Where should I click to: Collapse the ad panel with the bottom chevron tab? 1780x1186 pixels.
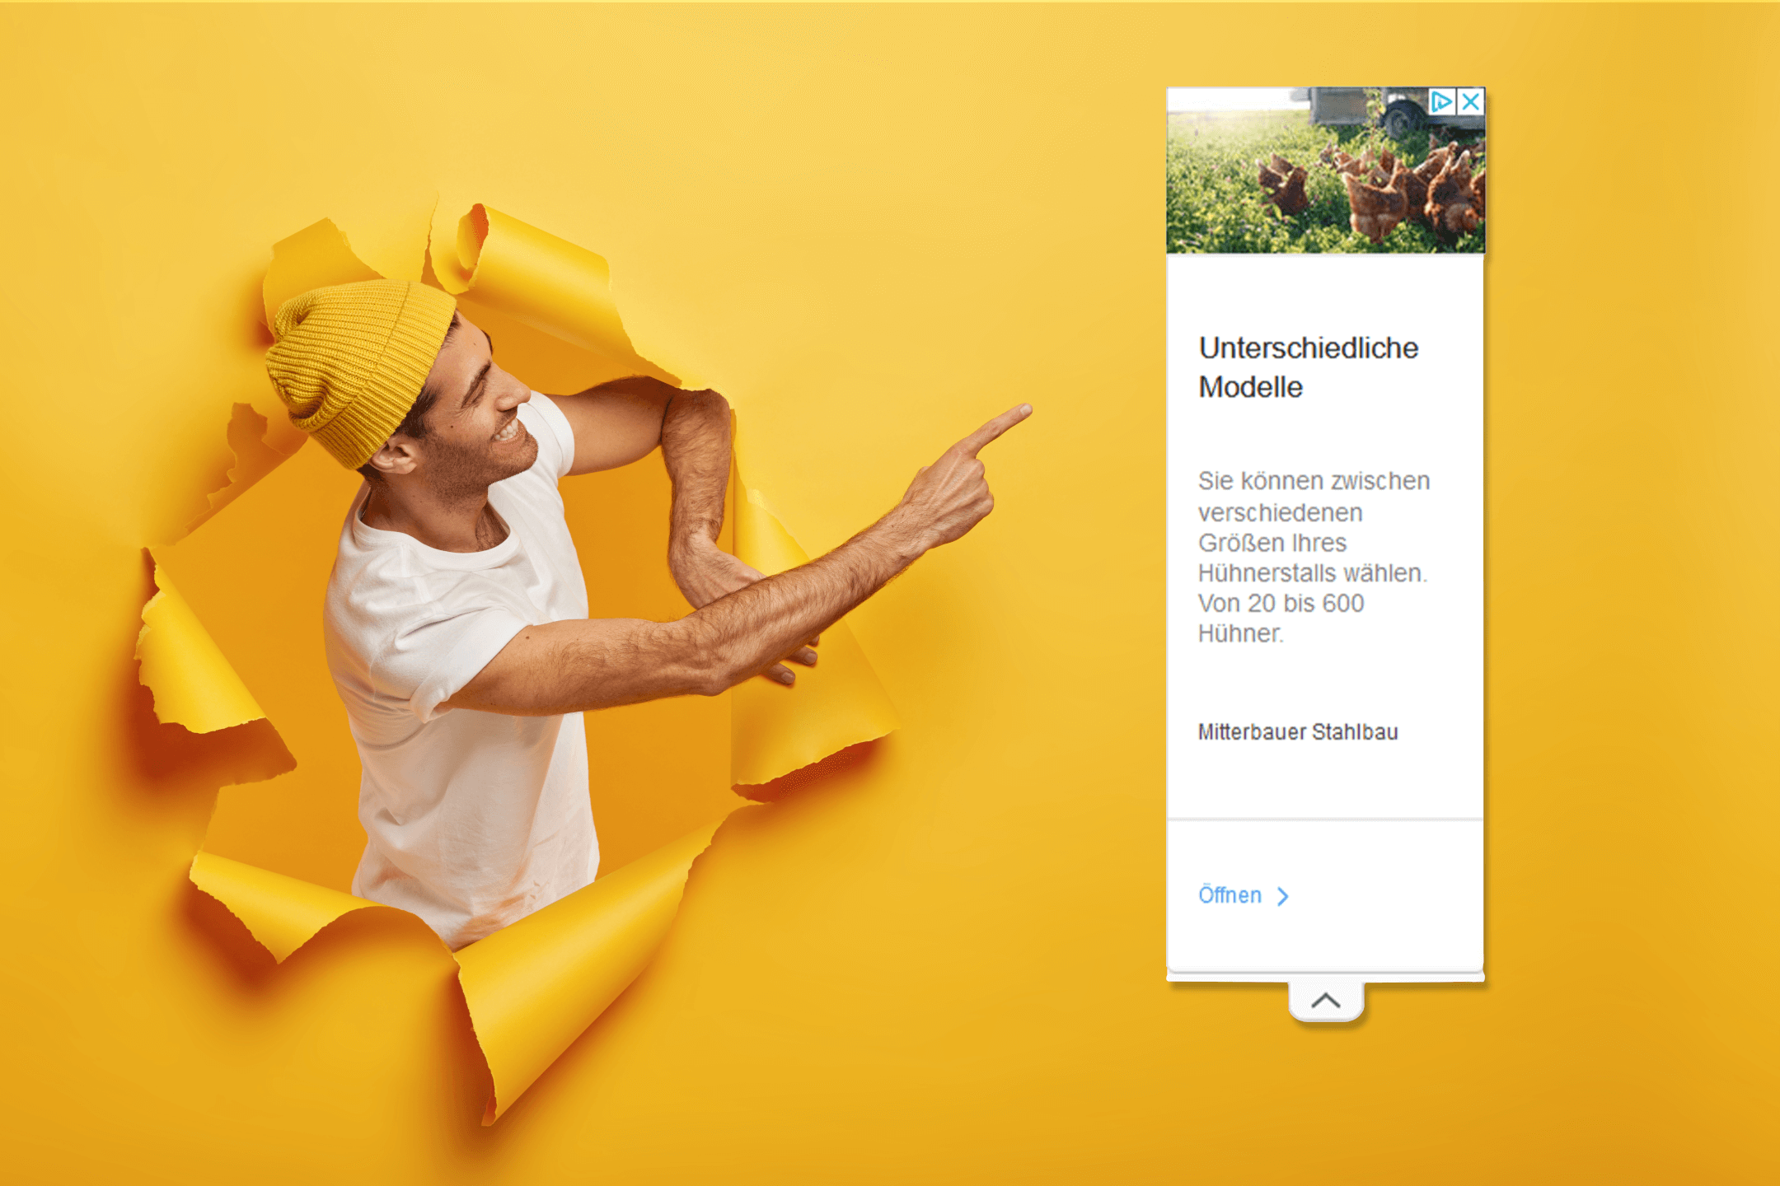point(1326,1002)
